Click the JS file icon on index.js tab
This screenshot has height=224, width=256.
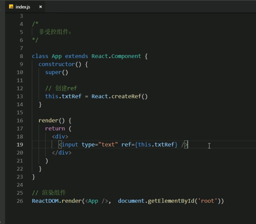click(x=11, y=7)
